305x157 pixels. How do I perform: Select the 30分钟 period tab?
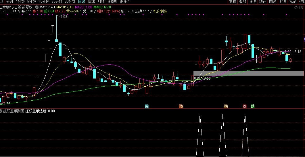point(57,2)
